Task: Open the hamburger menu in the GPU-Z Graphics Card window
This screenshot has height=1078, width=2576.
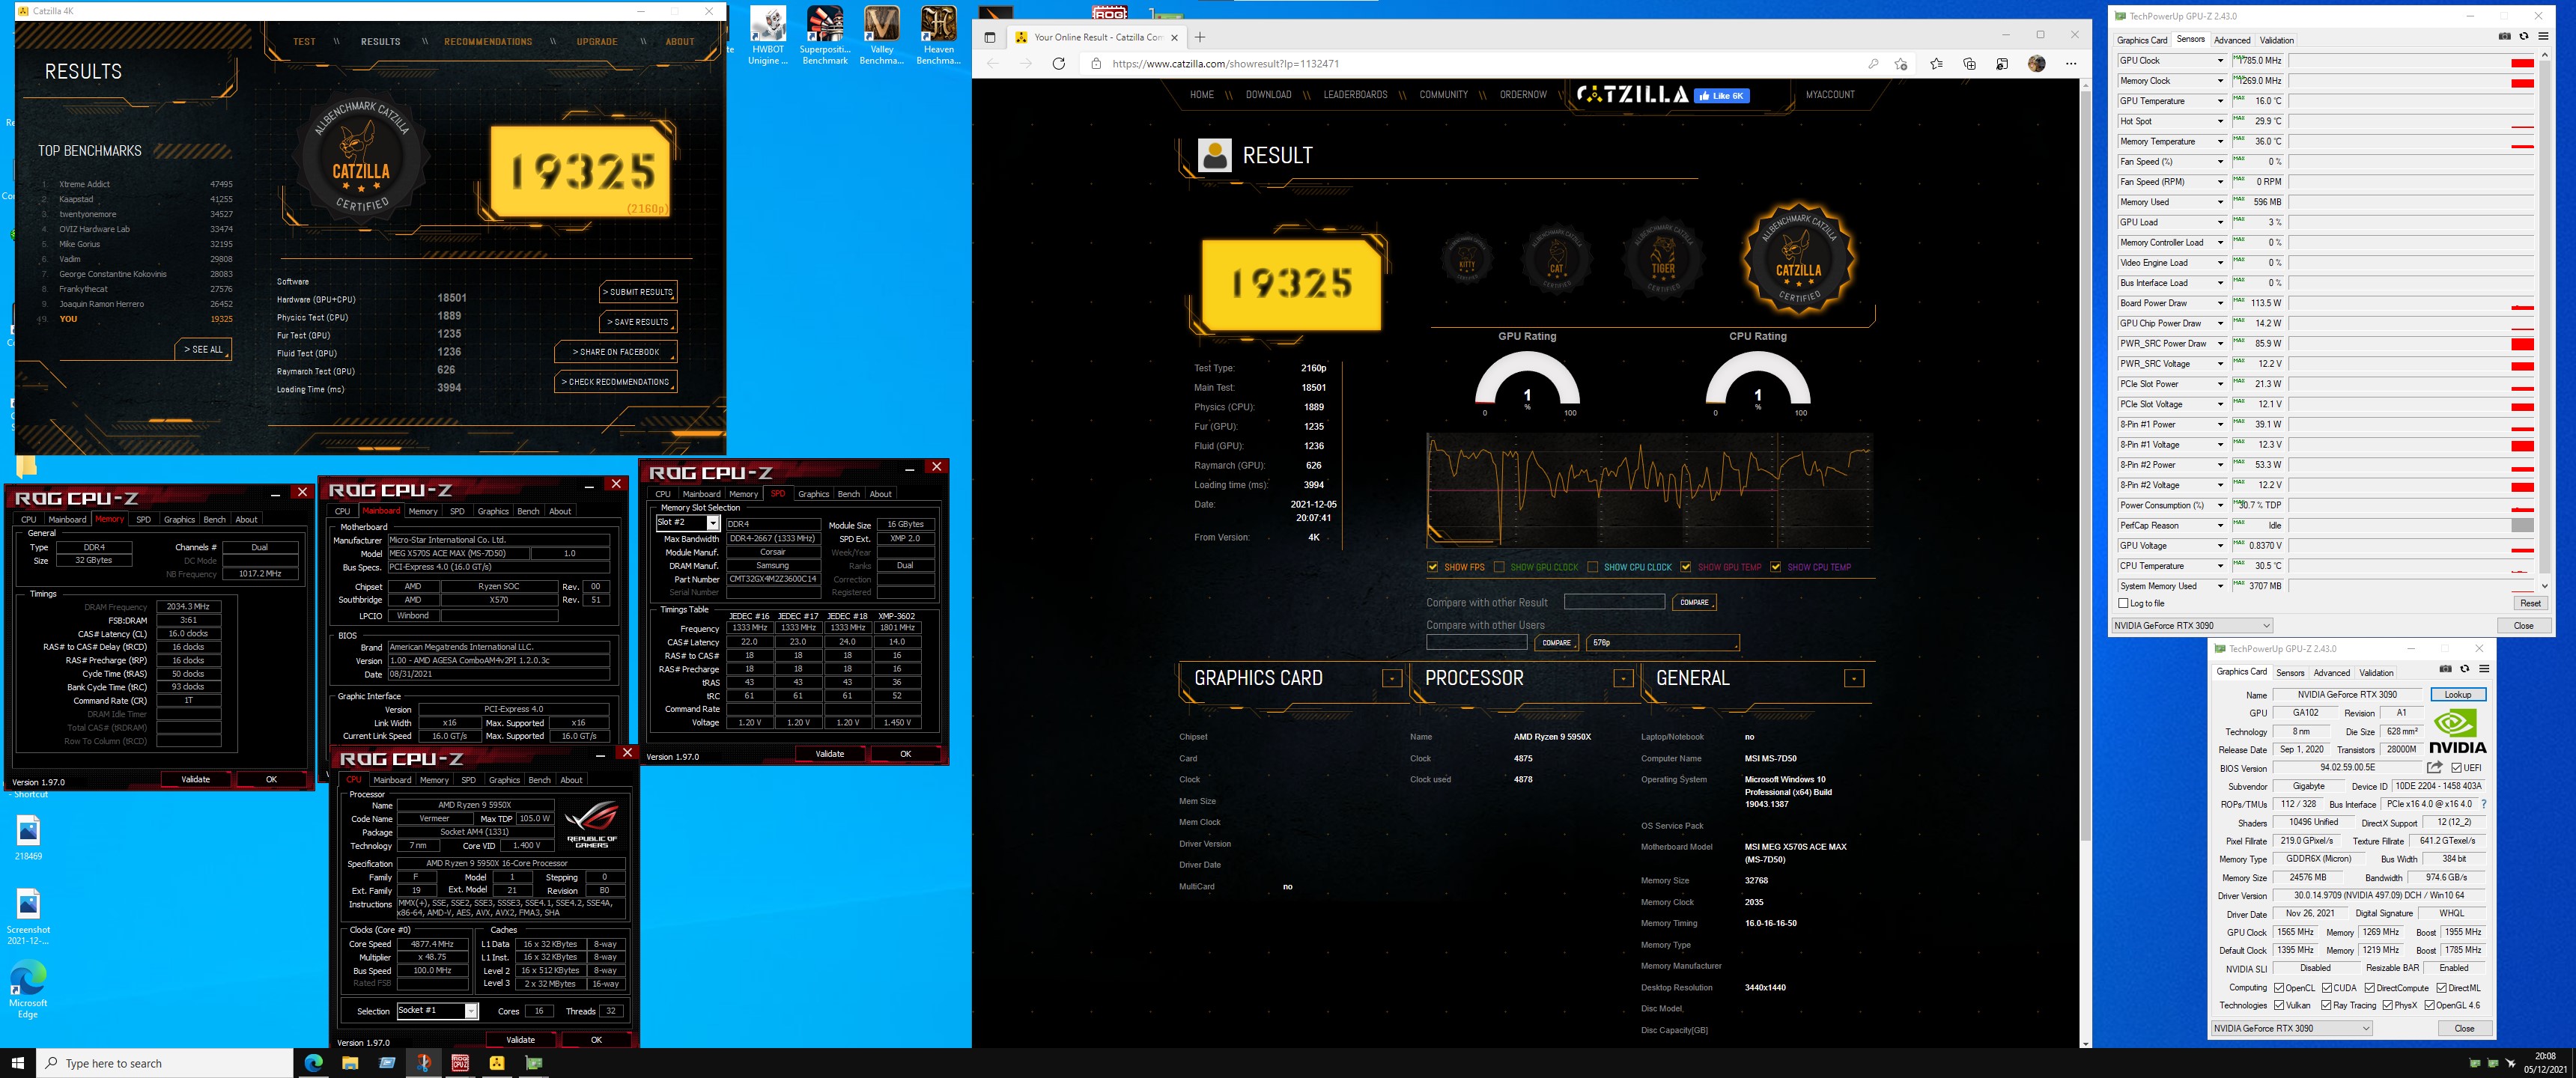Action: [x=2484, y=669]
